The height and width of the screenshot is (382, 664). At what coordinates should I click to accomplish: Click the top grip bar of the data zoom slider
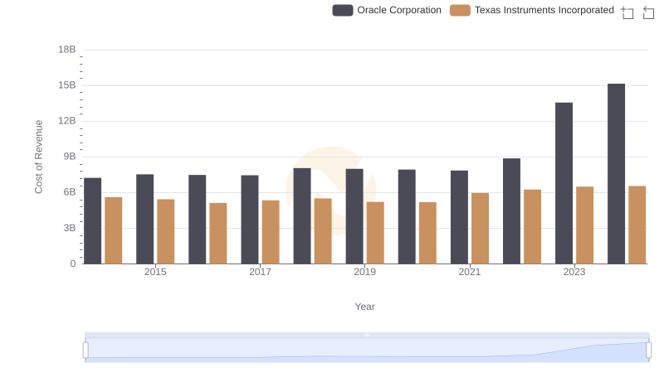(x=367, y=335)
